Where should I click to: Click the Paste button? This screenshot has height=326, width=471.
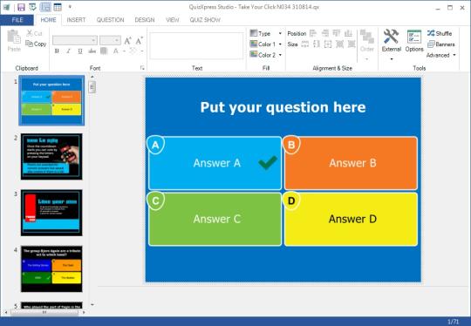point(14,41)
